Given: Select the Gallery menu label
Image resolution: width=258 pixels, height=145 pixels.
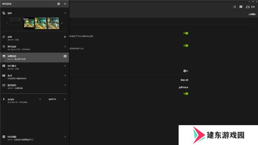Looking at the screenshot, I should click(10, 13).
